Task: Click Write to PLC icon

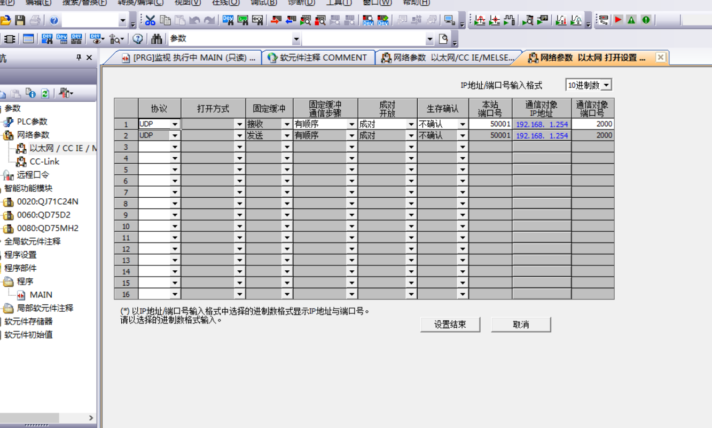Action: [276, 20]
